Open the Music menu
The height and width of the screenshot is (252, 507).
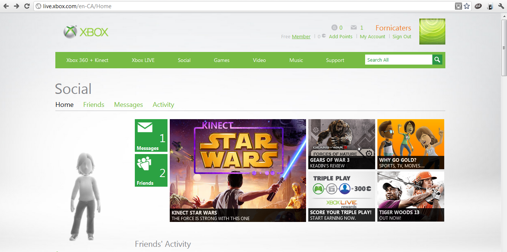tap(296, 60)
